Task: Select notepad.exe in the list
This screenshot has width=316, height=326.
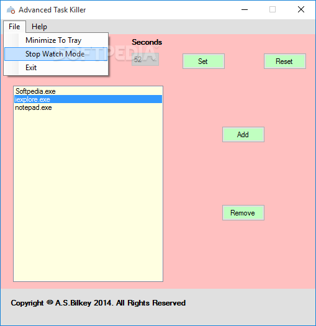Action: coord(88,107)
